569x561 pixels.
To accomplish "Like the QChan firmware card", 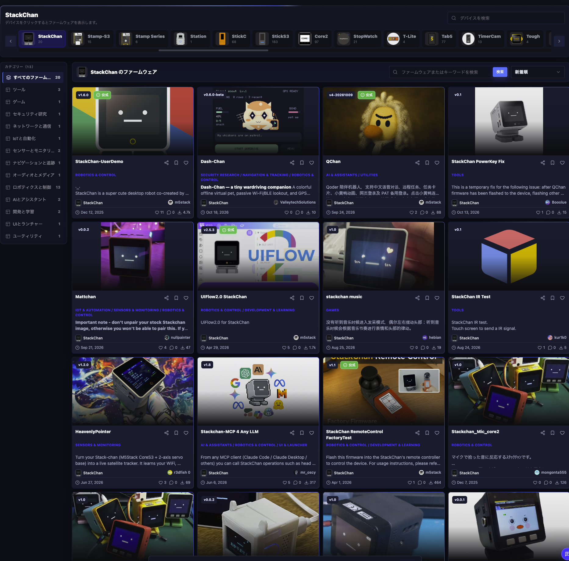I will 437,163.
